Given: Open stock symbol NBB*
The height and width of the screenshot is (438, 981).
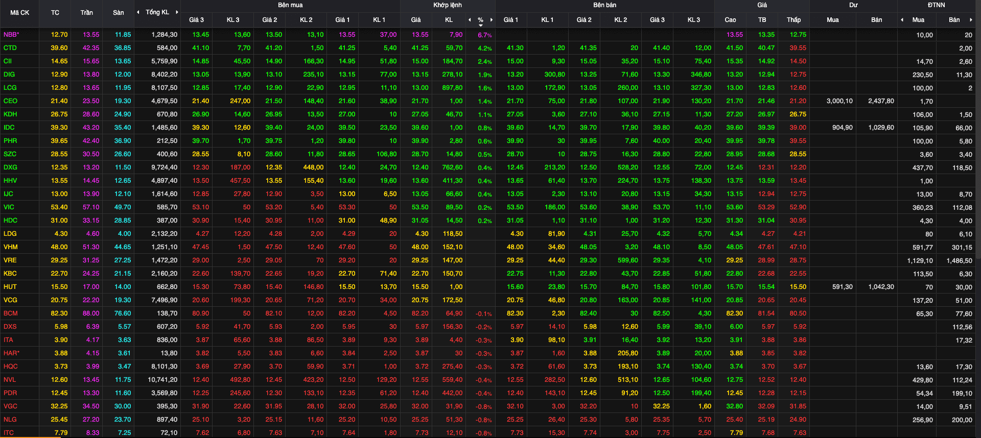Looking at the screenshot, I should click(11, 35).
